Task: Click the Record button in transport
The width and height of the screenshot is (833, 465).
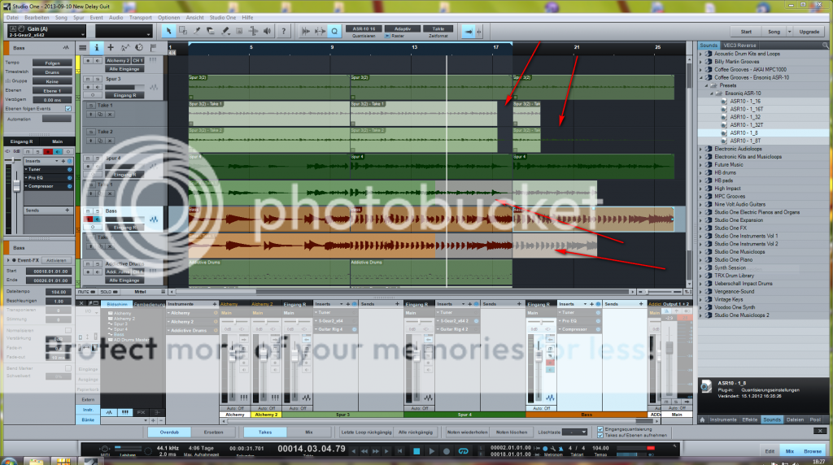Action: (x=447, y=451)
